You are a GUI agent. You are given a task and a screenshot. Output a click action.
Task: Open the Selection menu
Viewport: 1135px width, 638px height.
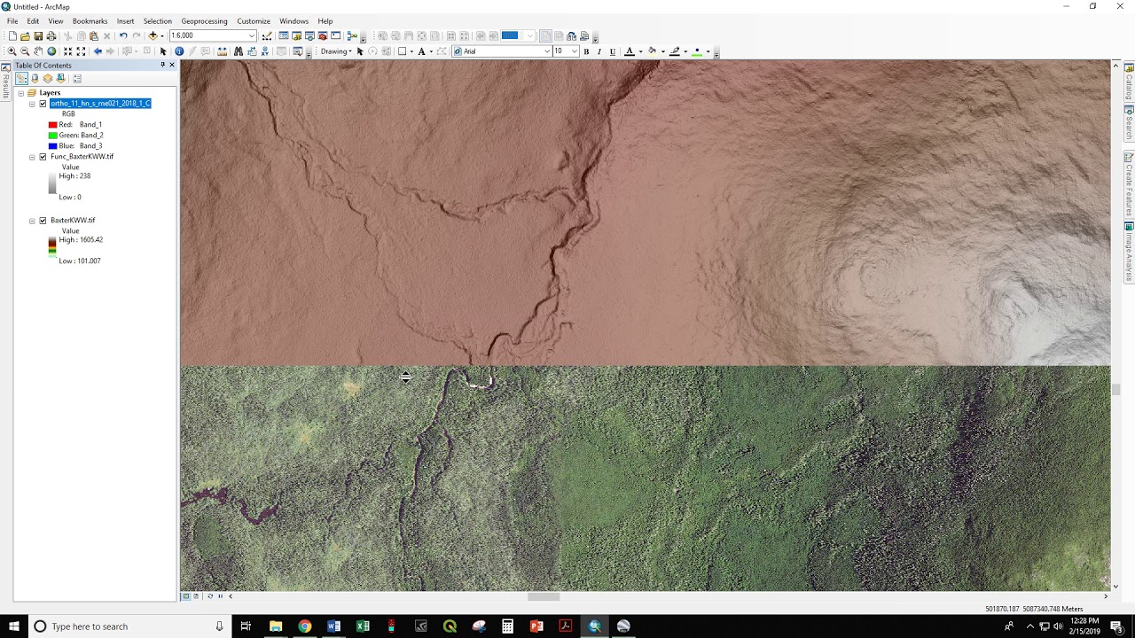click(158, 21)
